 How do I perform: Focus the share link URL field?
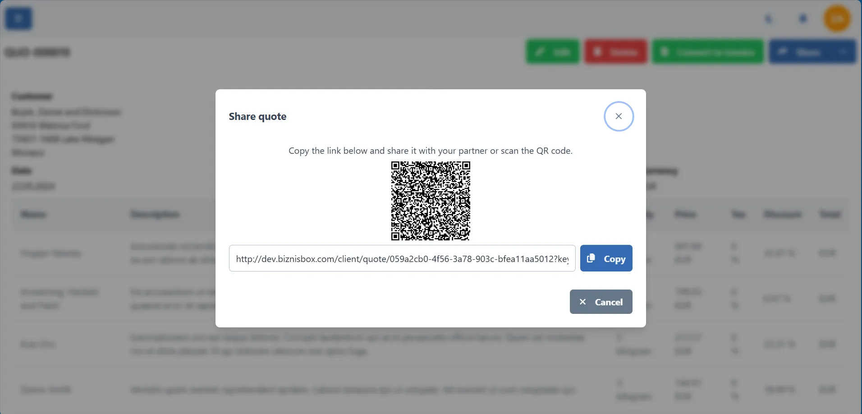point(402,258)
